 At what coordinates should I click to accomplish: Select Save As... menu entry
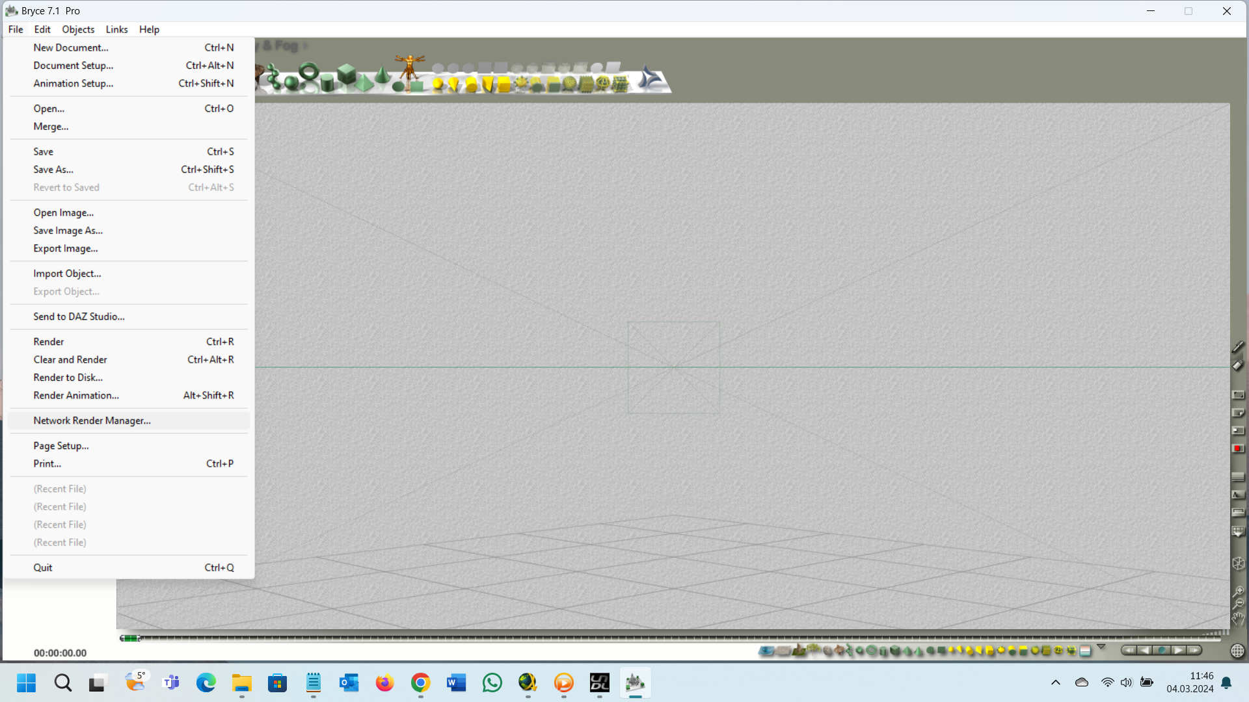click(129, 170)
